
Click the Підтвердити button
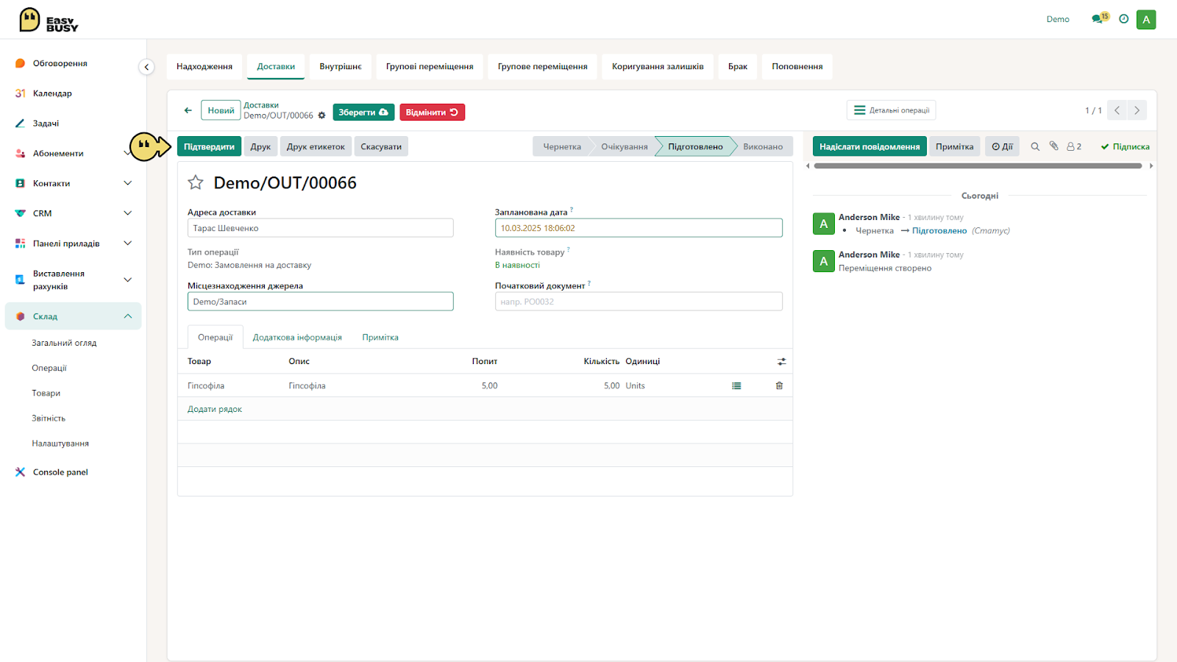coord(209,146)
